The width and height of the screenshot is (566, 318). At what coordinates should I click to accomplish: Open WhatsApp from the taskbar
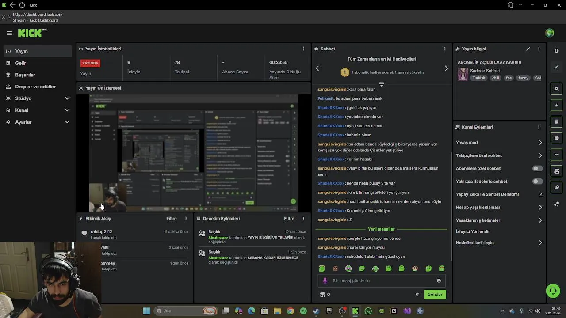coord(368,311)
